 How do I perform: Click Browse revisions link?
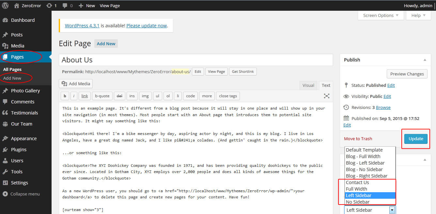(383, 107)
